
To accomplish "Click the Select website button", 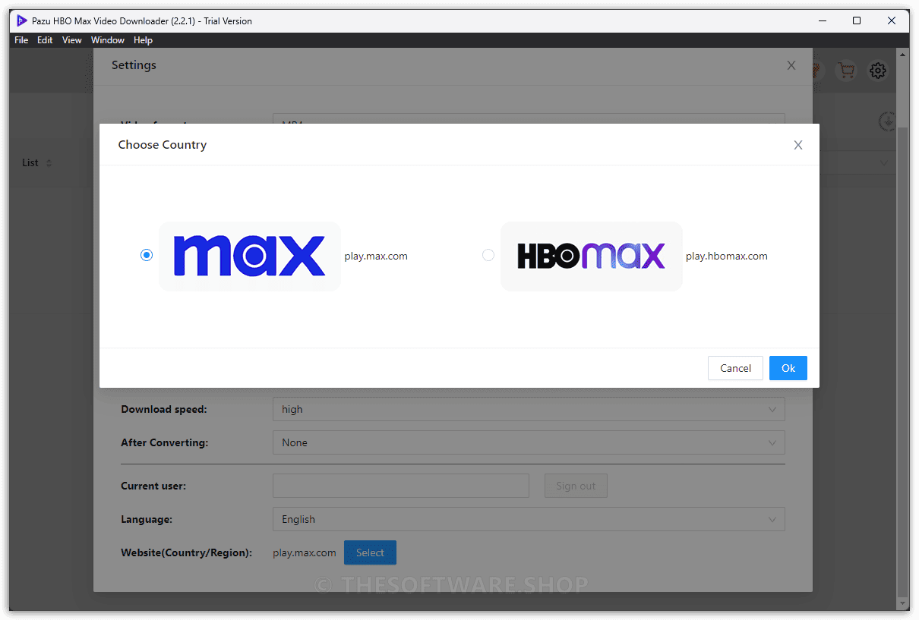I will pos(370,552).
